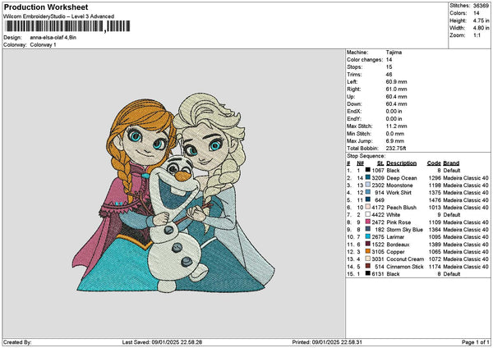Click the Trims value 46
The height and width of the screenshot is (348, 493).
point(389,75)
